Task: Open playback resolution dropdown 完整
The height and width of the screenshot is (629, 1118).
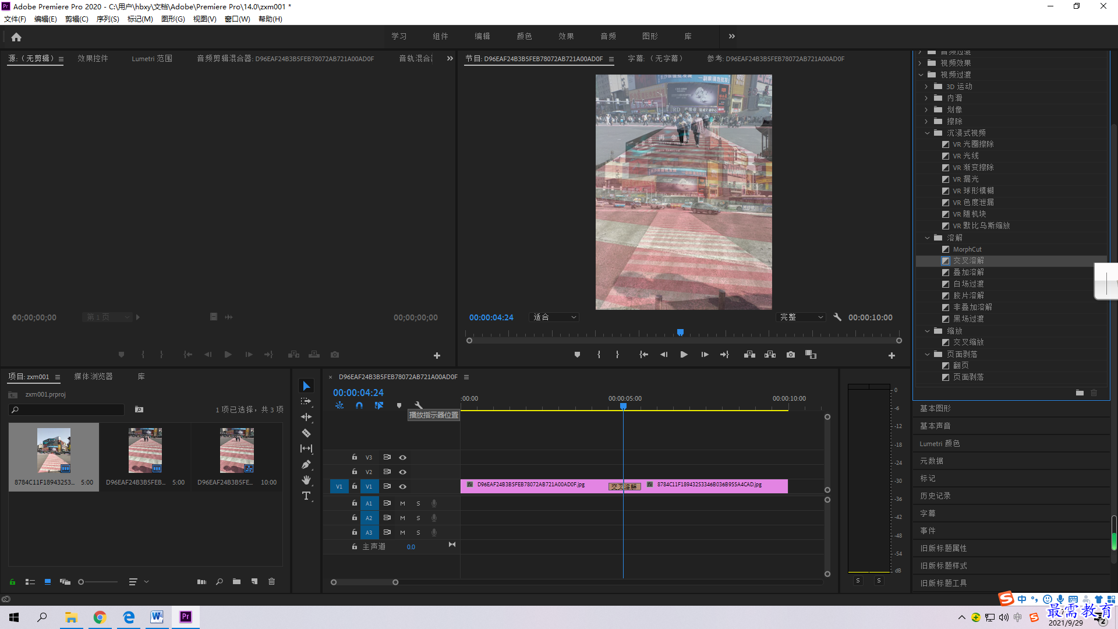Action: coord(801,317)
